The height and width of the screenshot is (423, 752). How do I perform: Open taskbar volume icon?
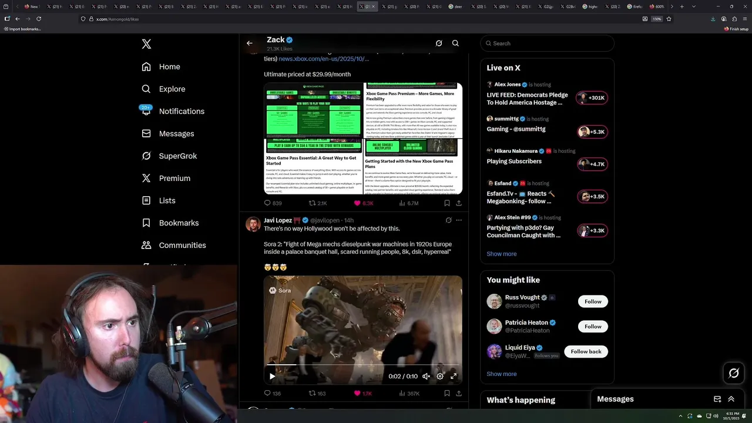715,416
